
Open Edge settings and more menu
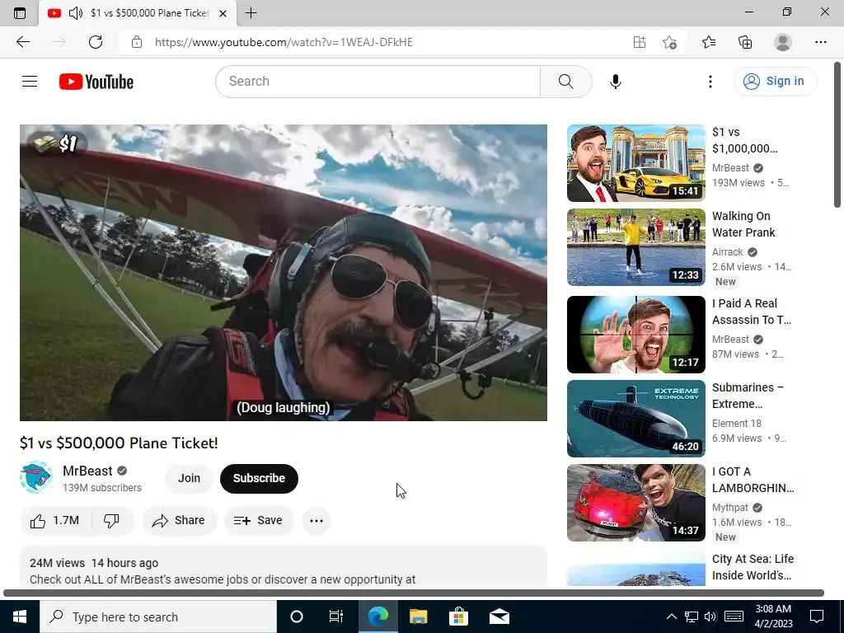(820, 42)
